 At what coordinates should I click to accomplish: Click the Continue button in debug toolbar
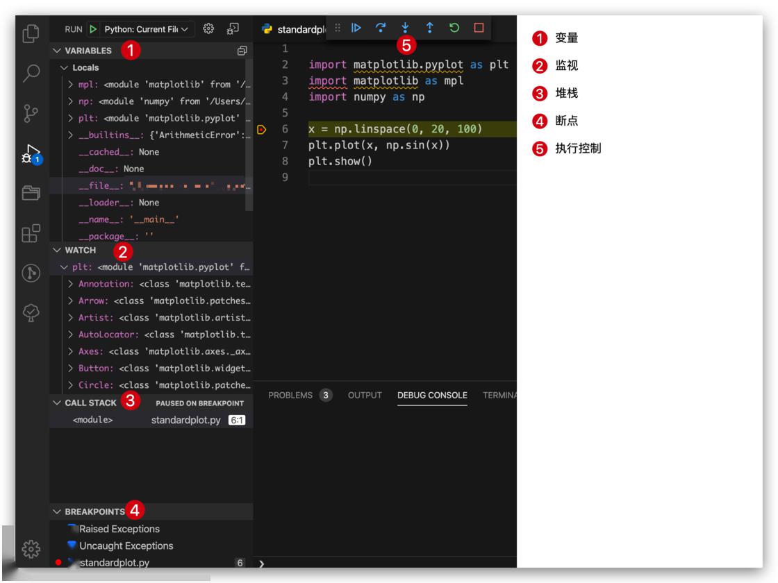coord(356,28)
